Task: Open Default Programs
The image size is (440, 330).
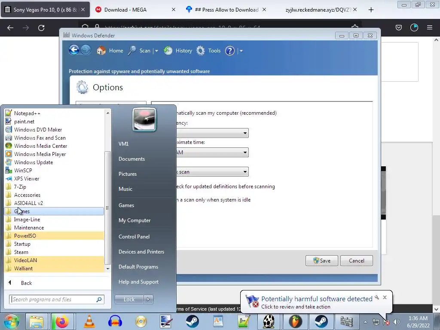Action: click(138, 267)
